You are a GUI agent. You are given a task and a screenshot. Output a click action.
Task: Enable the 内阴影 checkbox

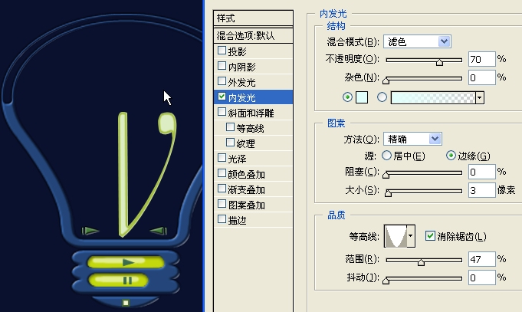point(222,66)
